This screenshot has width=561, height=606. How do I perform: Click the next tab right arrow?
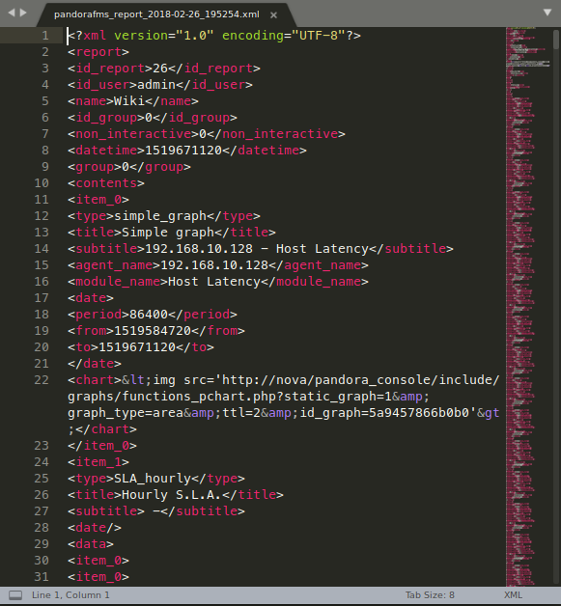[x=23, y=13]
